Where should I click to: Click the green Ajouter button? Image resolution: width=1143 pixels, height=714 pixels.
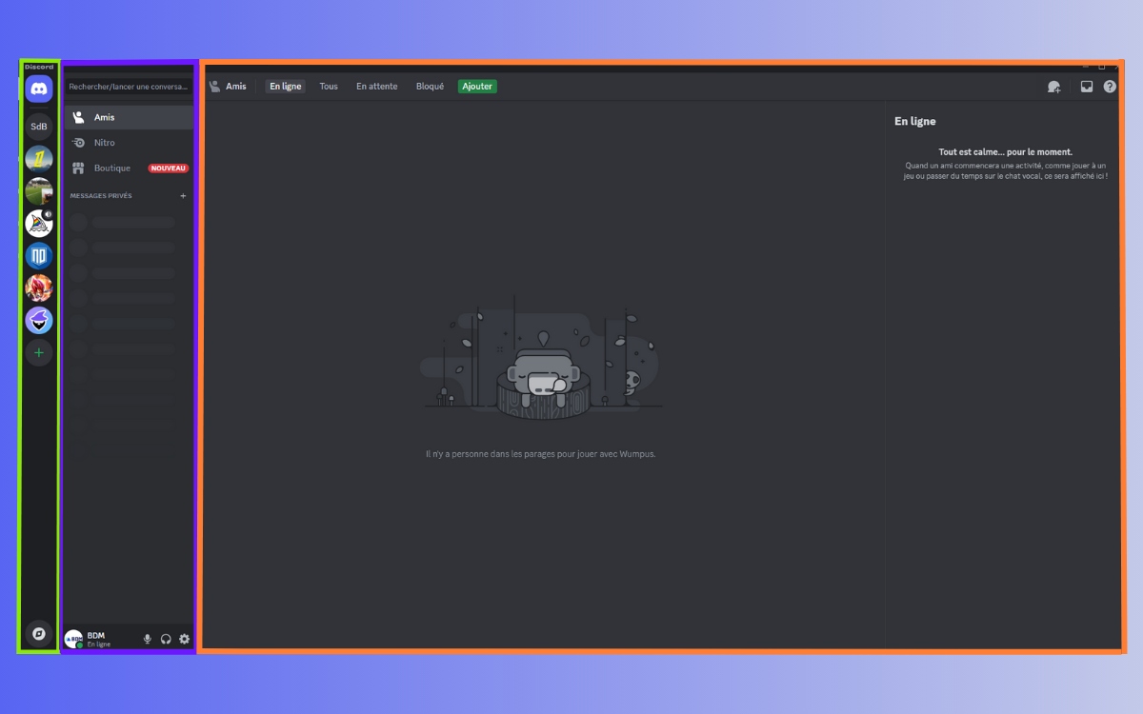click(477, 87)
